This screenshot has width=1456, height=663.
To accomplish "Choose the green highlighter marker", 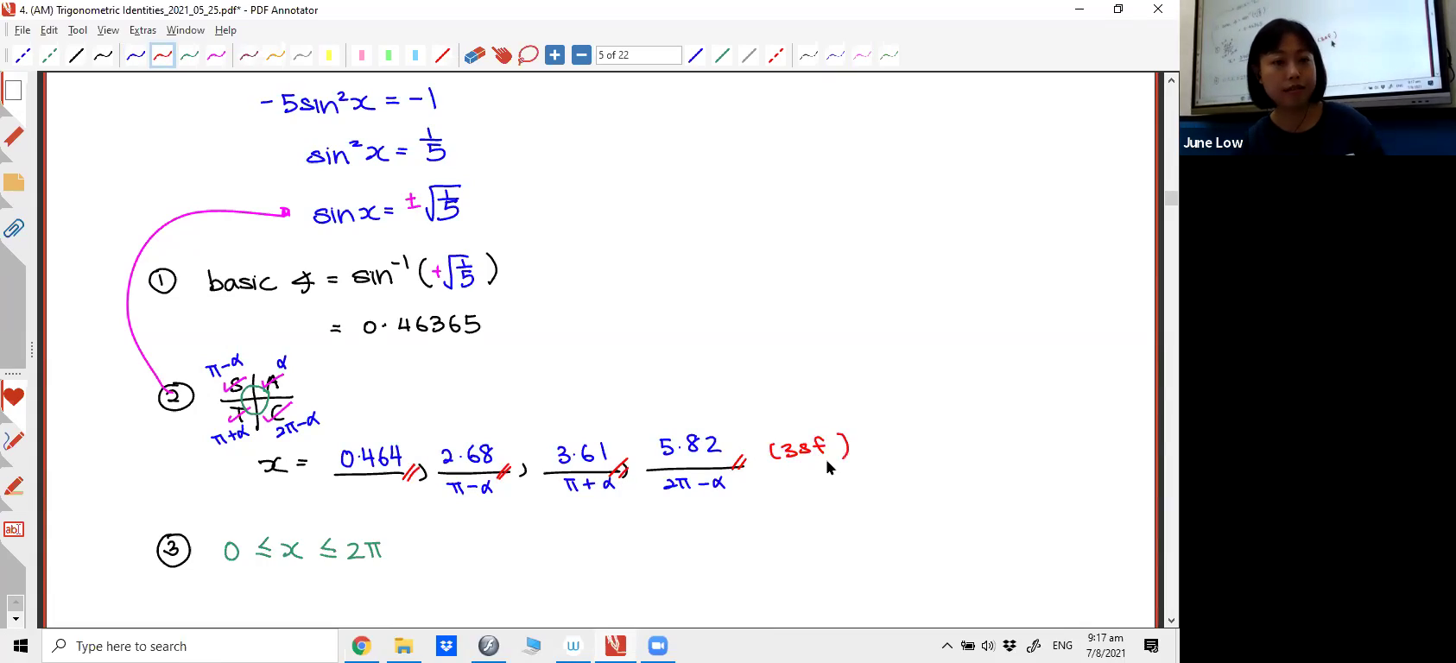I will [x=389, y=55].
